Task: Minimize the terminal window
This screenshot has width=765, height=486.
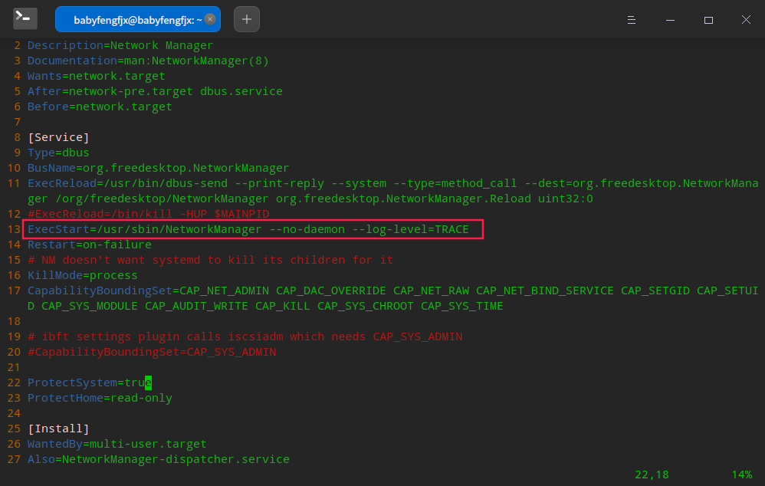Action: (670, 20)
